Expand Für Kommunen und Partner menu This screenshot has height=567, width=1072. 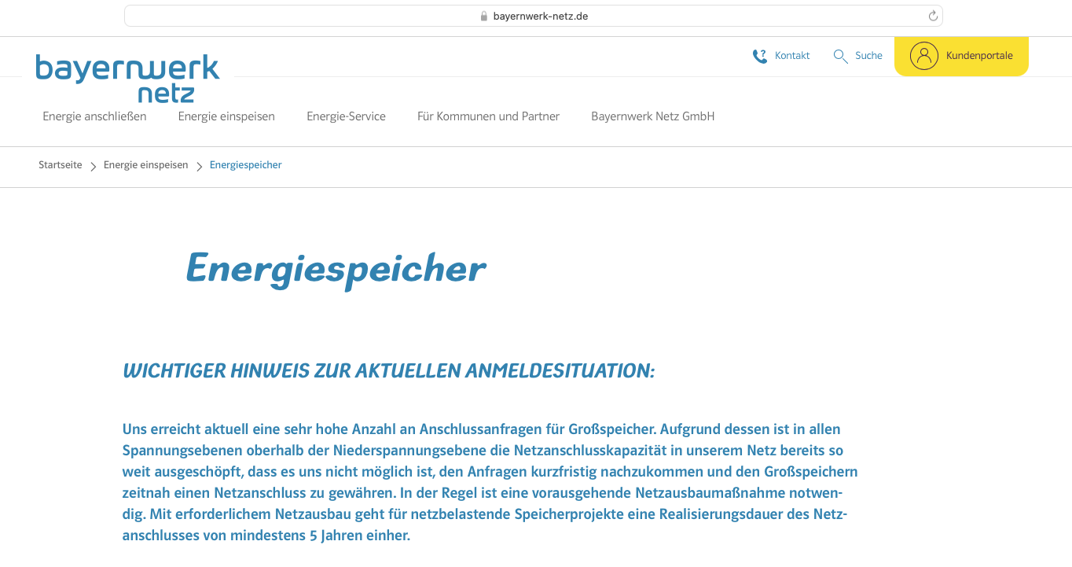(x=488, y=116)
